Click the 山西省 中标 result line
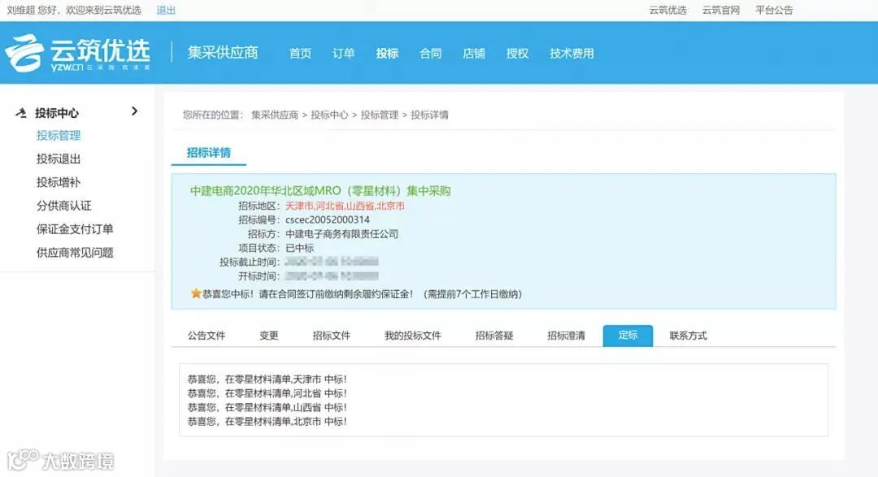Viewport: 878px width, 477px height. click(267, 407)
